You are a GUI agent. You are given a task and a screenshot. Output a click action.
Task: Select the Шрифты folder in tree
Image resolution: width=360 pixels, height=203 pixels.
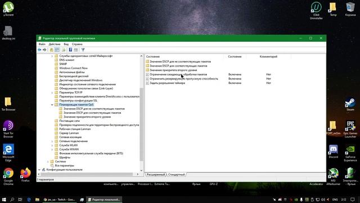(x=65, y=157)
